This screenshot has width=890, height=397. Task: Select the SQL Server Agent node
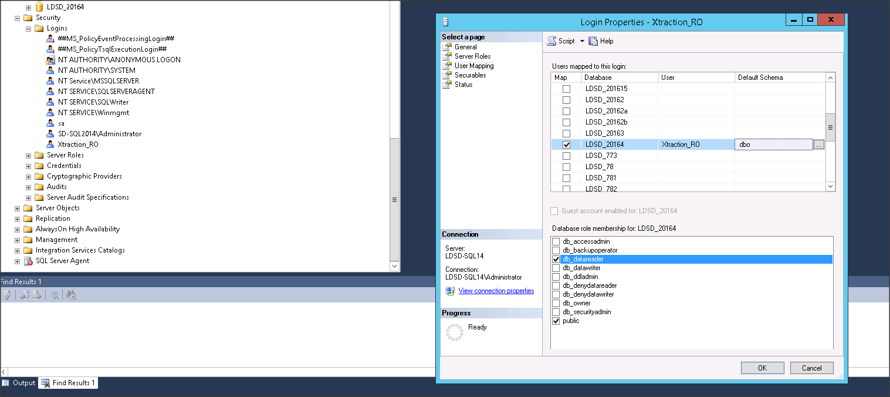(x=63, y=260)
